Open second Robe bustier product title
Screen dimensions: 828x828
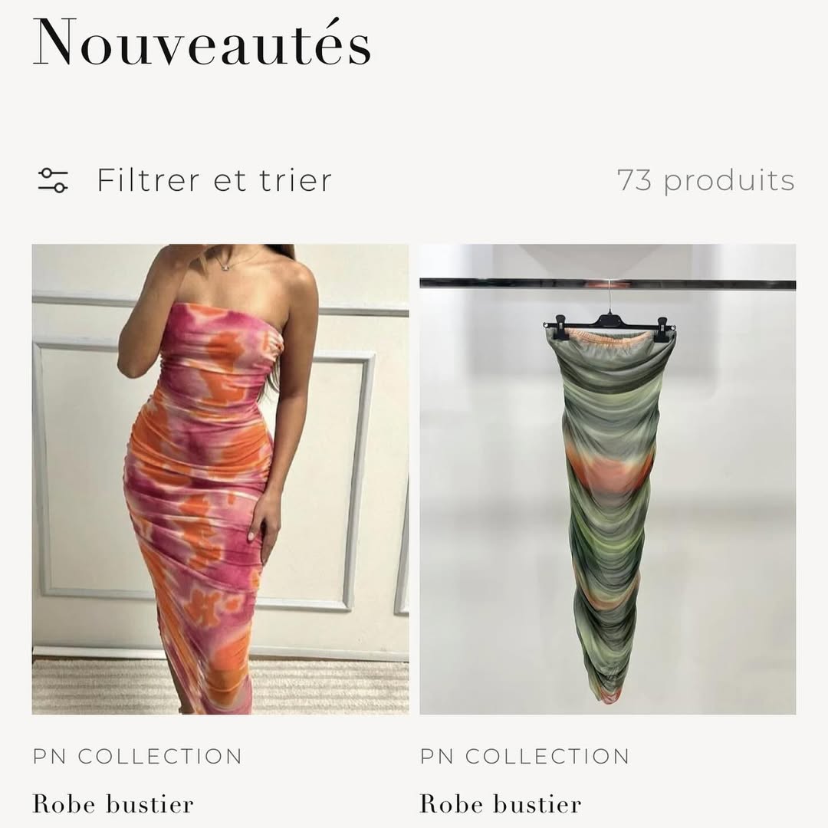point(501,804)
